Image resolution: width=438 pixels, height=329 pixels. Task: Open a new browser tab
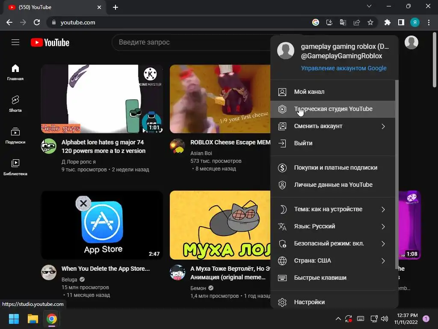(x=115, y=7)
